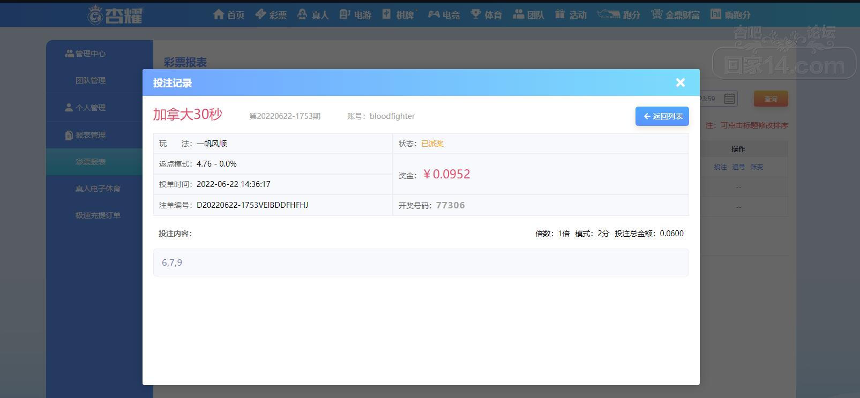
Task: Click the bet time 2022-06-22 14:36:17
Action: tap(234, 184)
